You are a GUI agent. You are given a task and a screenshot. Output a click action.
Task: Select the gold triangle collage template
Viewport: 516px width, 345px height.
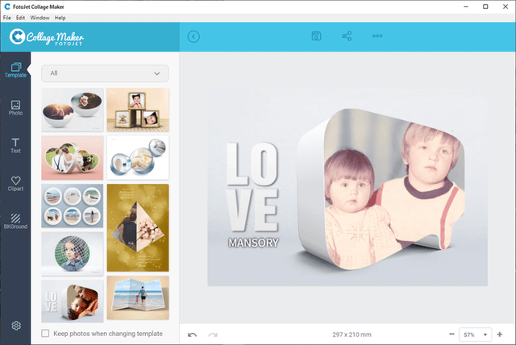coord(138,227)
